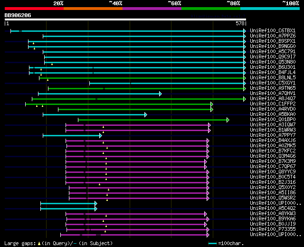Open the UniRef100_Q9C9I7 hit label
This screenshot has height=247, width=304.
[273, 57]
